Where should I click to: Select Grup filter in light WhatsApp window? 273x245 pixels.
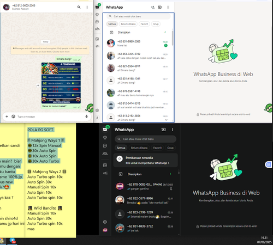[x=156, y=24]
